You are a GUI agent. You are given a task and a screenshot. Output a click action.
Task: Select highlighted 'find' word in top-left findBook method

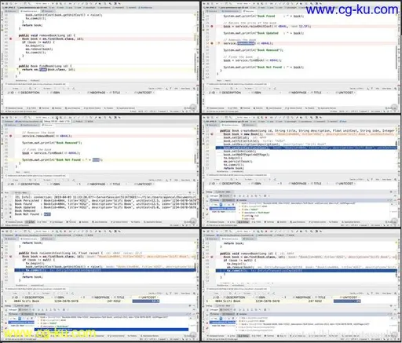coord(43,70)
